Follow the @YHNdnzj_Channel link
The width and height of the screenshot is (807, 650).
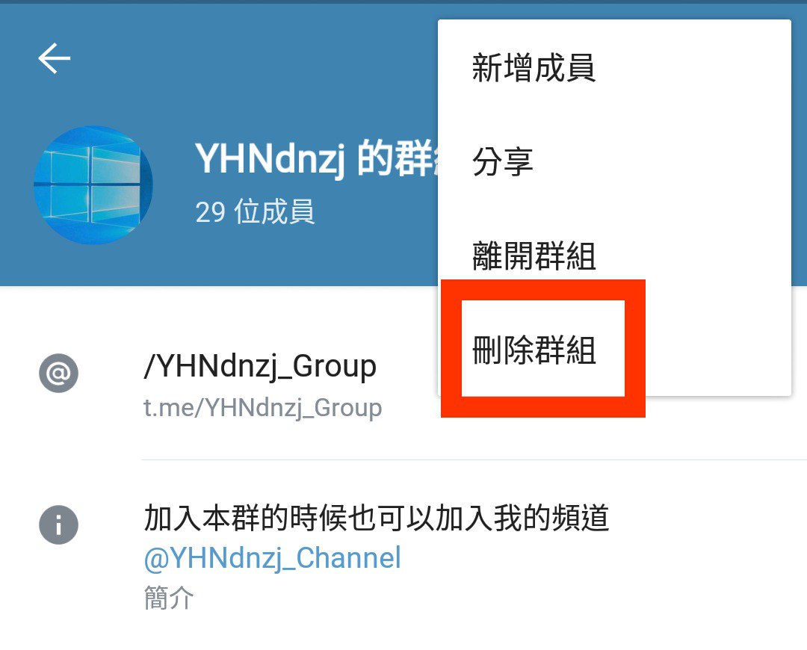coord(273,559)
